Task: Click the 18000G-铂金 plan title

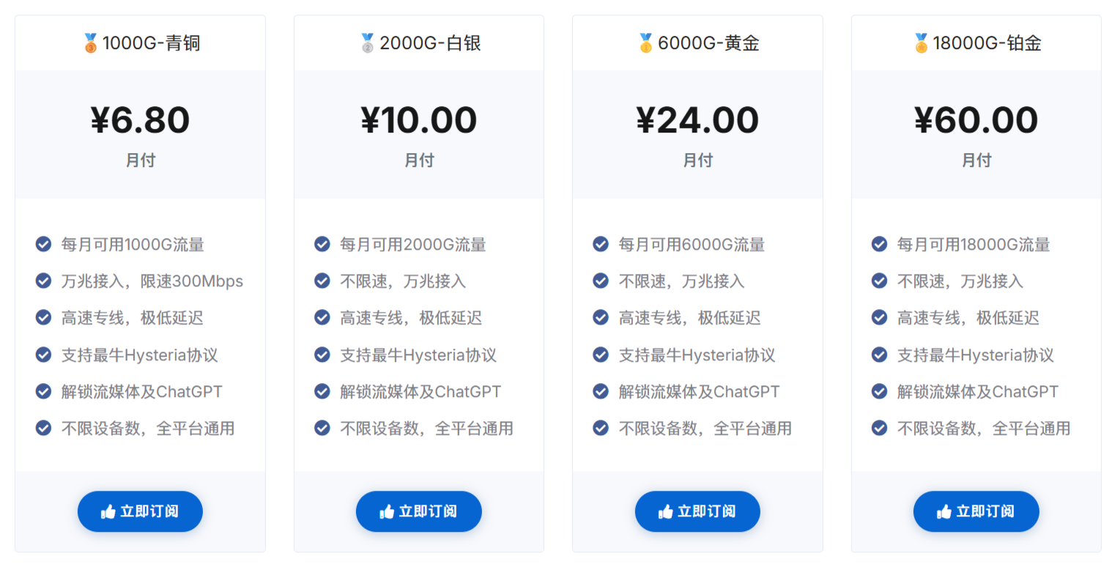Action: click(986, 43)
